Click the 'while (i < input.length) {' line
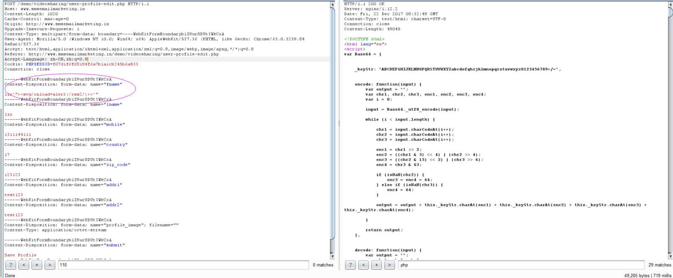Image resolution: width=673 pixels, height=278 pixels. point(400,119)
